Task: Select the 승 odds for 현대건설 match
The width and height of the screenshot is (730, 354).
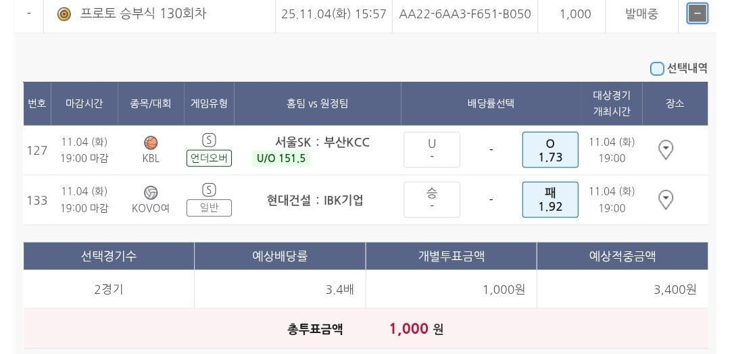Action: [x=432, y=199]
